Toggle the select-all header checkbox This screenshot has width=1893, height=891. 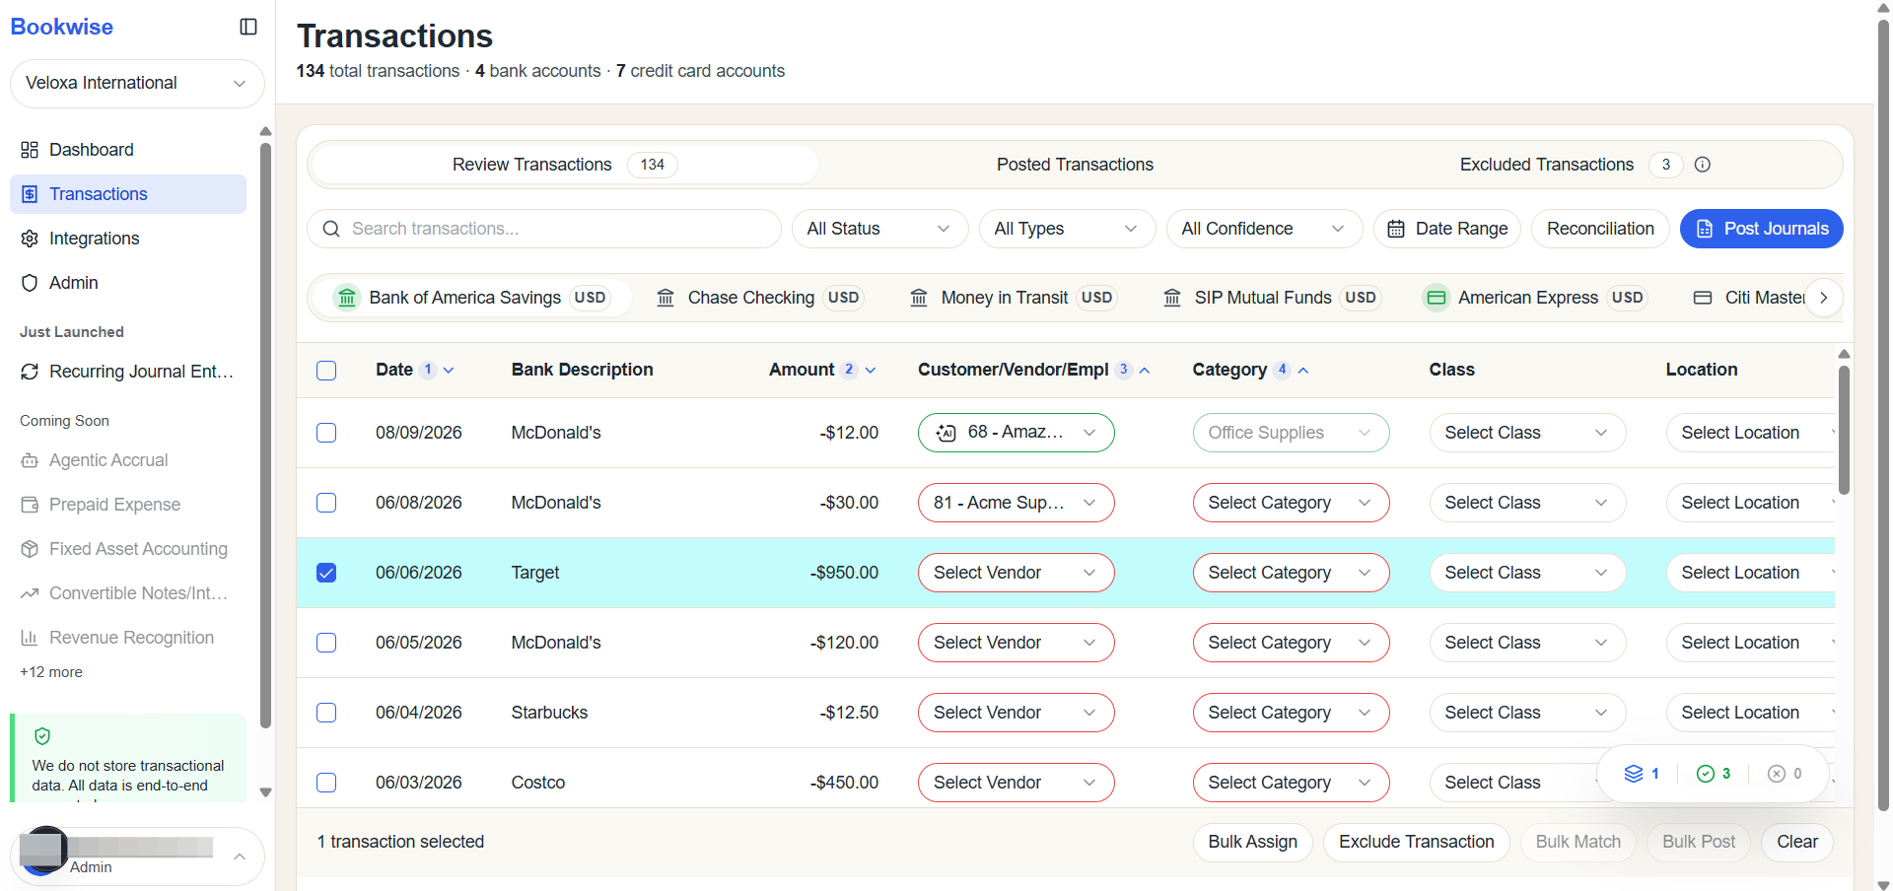[326, 371]
